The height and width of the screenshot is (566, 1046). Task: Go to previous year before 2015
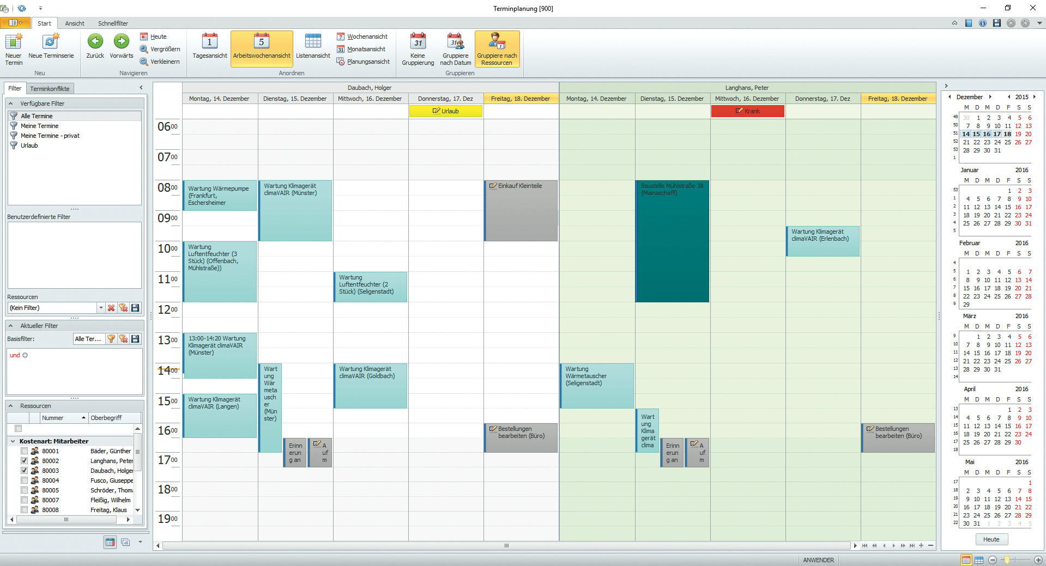point(1009,97)
